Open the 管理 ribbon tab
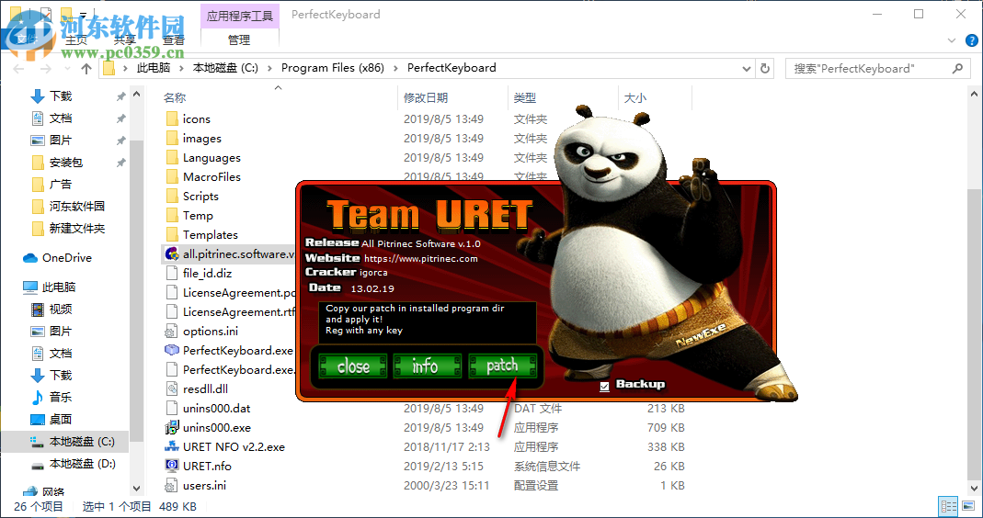The width and height of the screenshot is (983, 518). point(239,40)
